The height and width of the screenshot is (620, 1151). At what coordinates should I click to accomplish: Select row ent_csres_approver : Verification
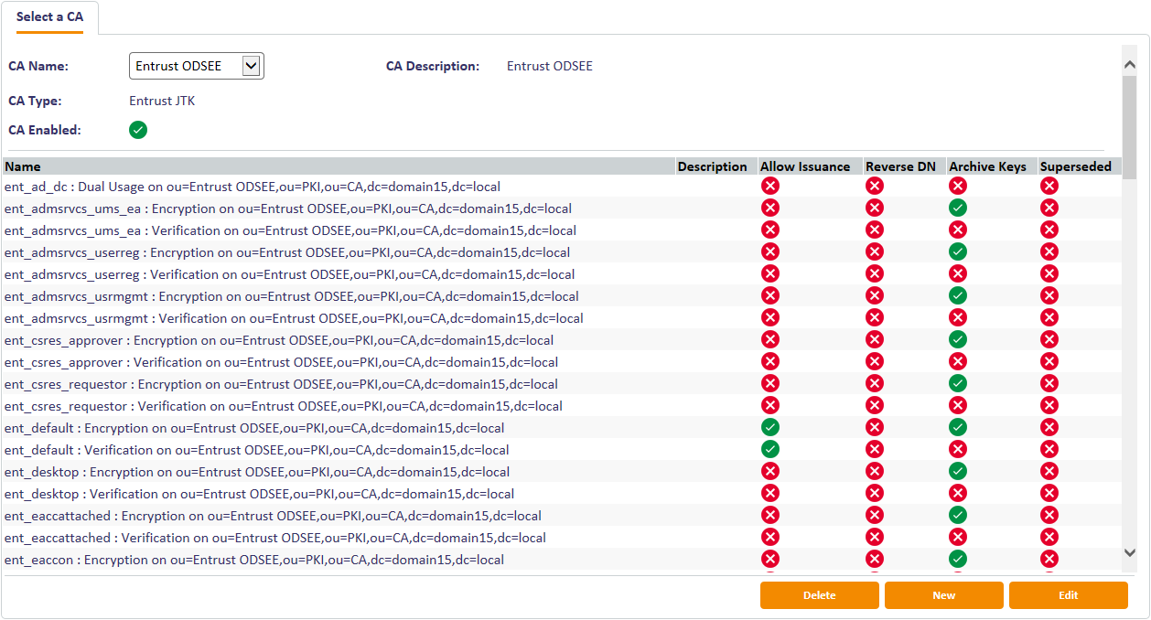click(562, 361)
